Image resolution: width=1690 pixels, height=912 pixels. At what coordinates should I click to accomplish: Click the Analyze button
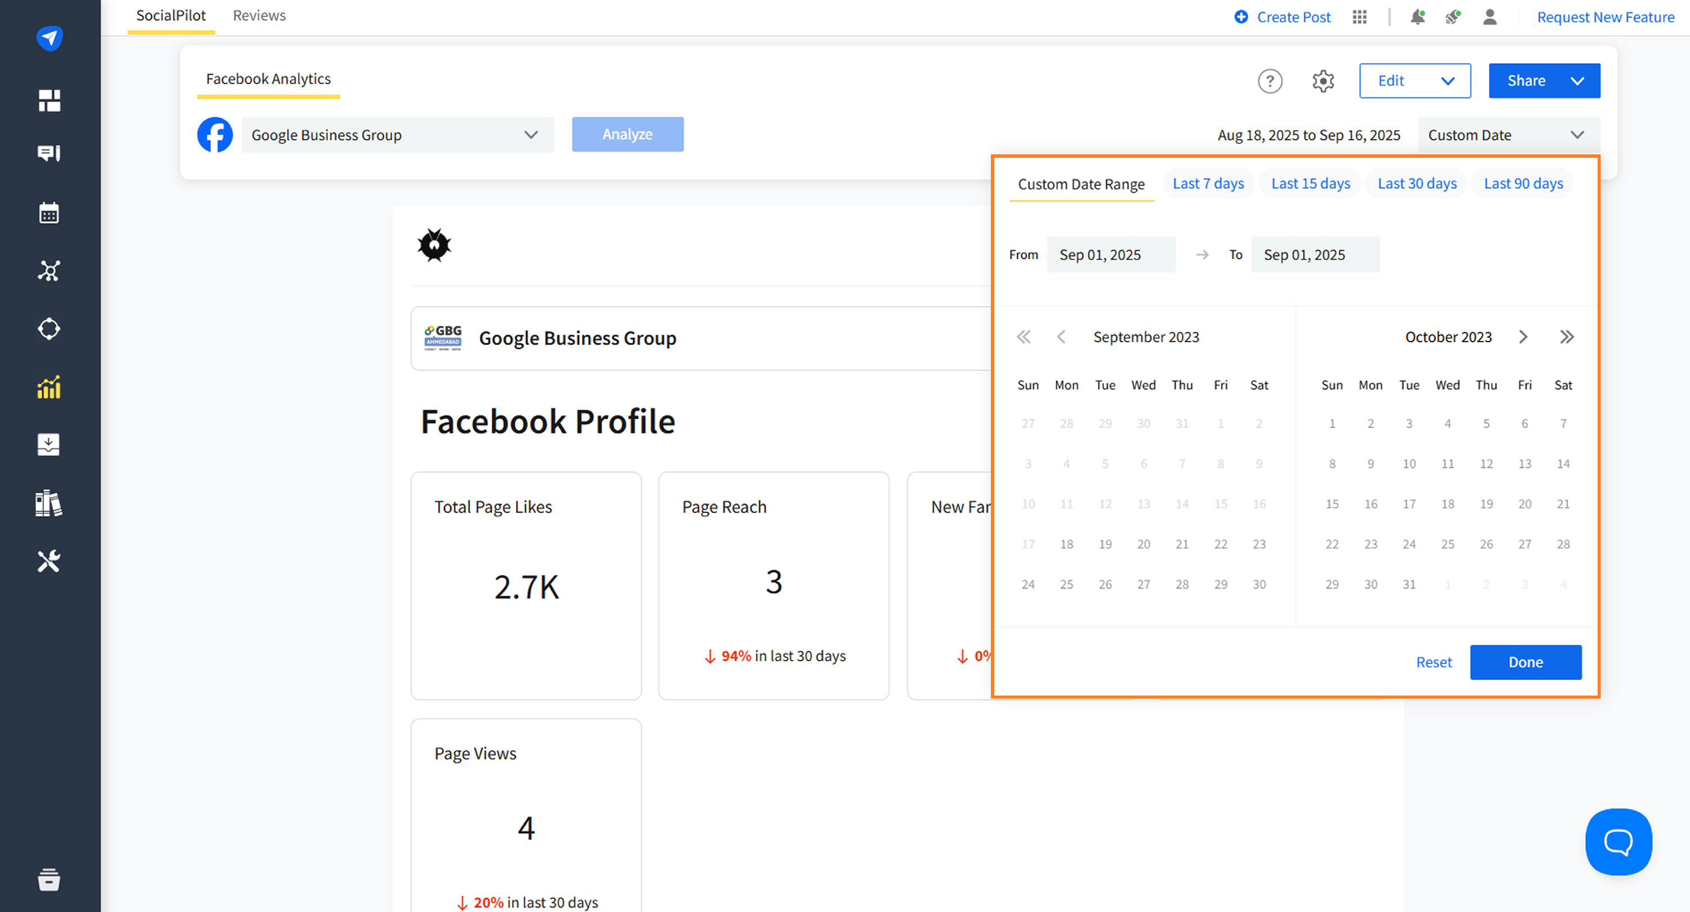[627, 134]
